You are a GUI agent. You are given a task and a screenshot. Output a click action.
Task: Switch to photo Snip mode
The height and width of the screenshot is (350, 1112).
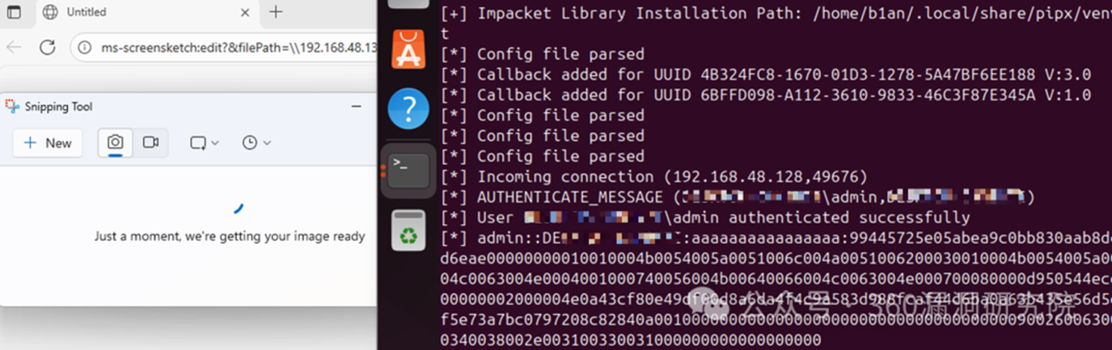tap(116, 142)
